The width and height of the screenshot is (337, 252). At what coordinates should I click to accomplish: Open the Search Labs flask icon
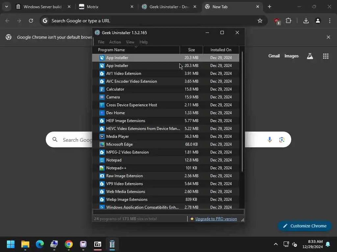click(x=310, y=56)
